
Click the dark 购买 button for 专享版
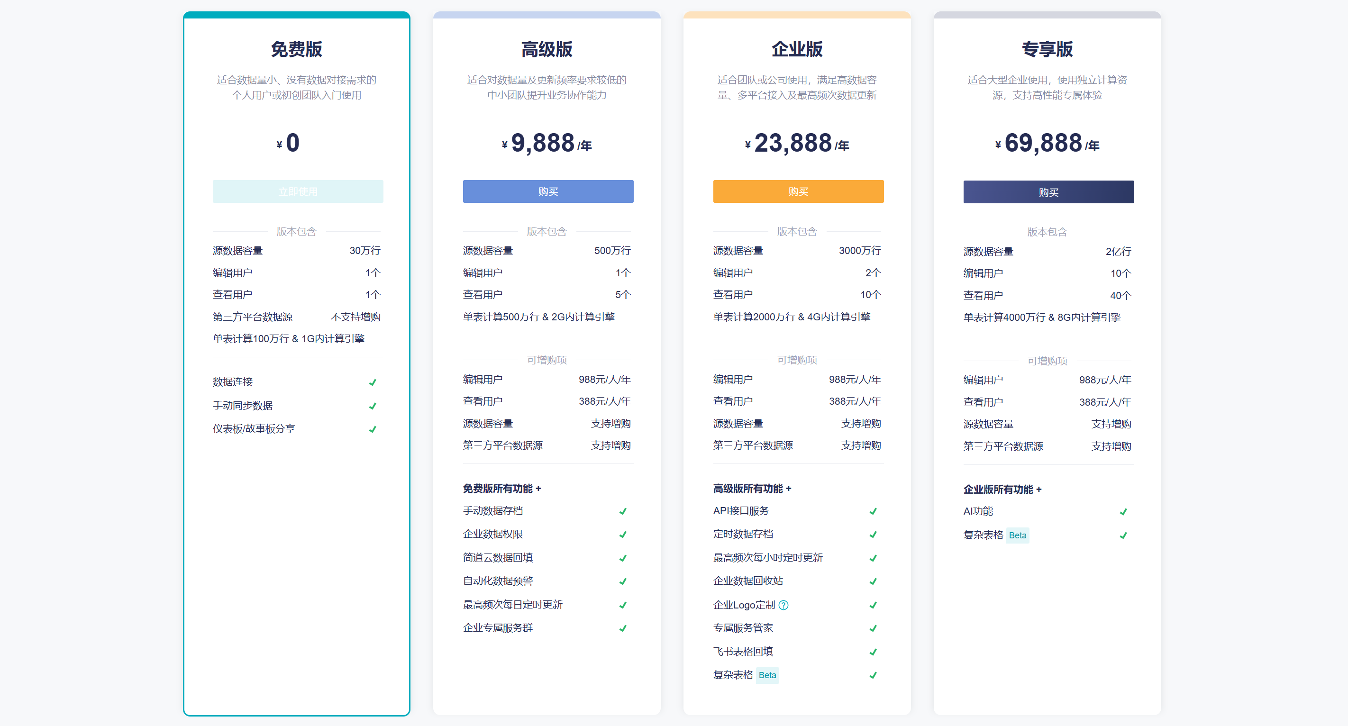pyautogui.click(x=1048, y=192)
